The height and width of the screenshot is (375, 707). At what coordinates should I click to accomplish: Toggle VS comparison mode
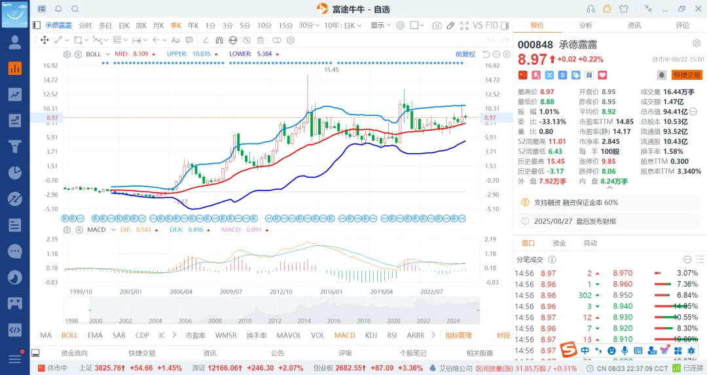click(478, 26)
